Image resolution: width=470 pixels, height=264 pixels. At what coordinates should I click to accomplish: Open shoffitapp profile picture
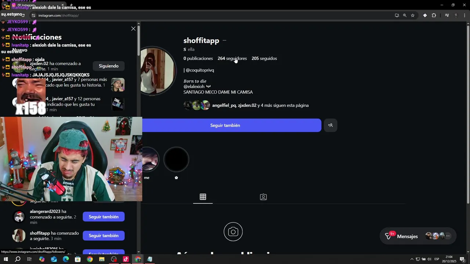(x=159, y=71)
